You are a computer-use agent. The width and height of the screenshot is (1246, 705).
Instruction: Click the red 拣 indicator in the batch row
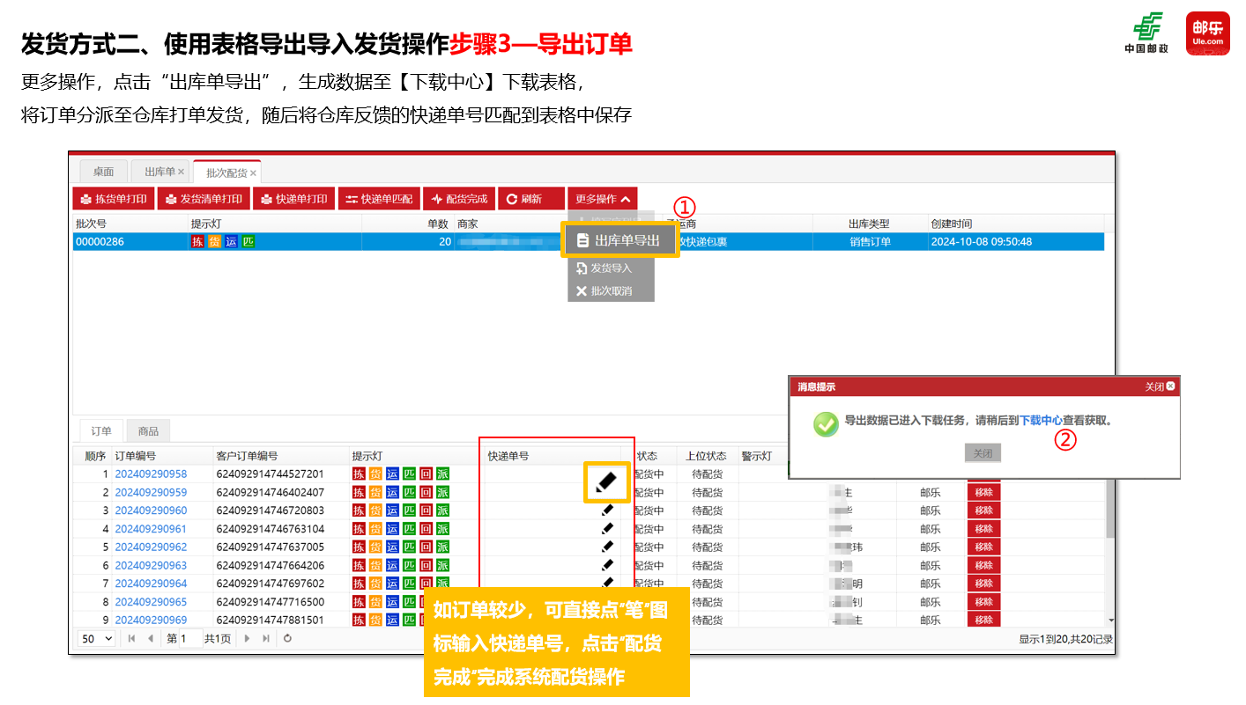(197, 242)
